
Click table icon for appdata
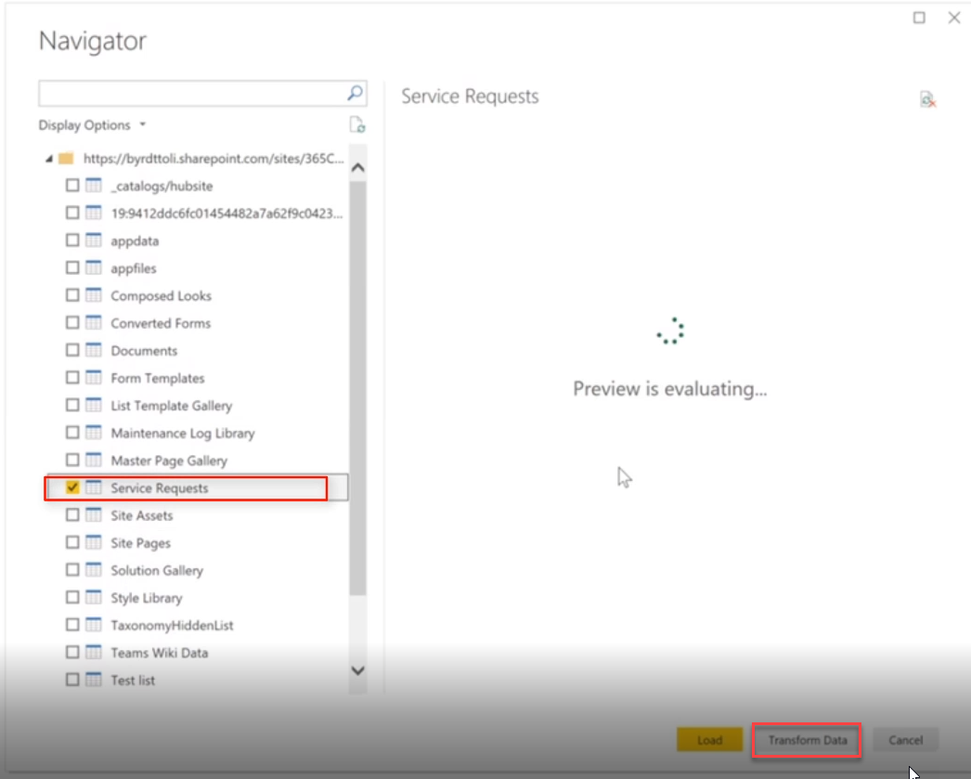[94, 240]
